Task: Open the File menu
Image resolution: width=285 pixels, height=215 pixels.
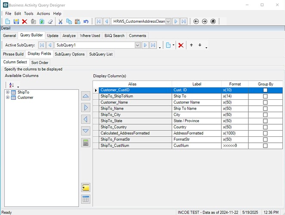Action: click(x=8, y=14)
